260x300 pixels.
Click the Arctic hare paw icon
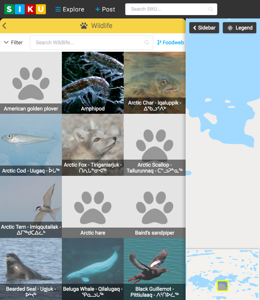(93, 207)
